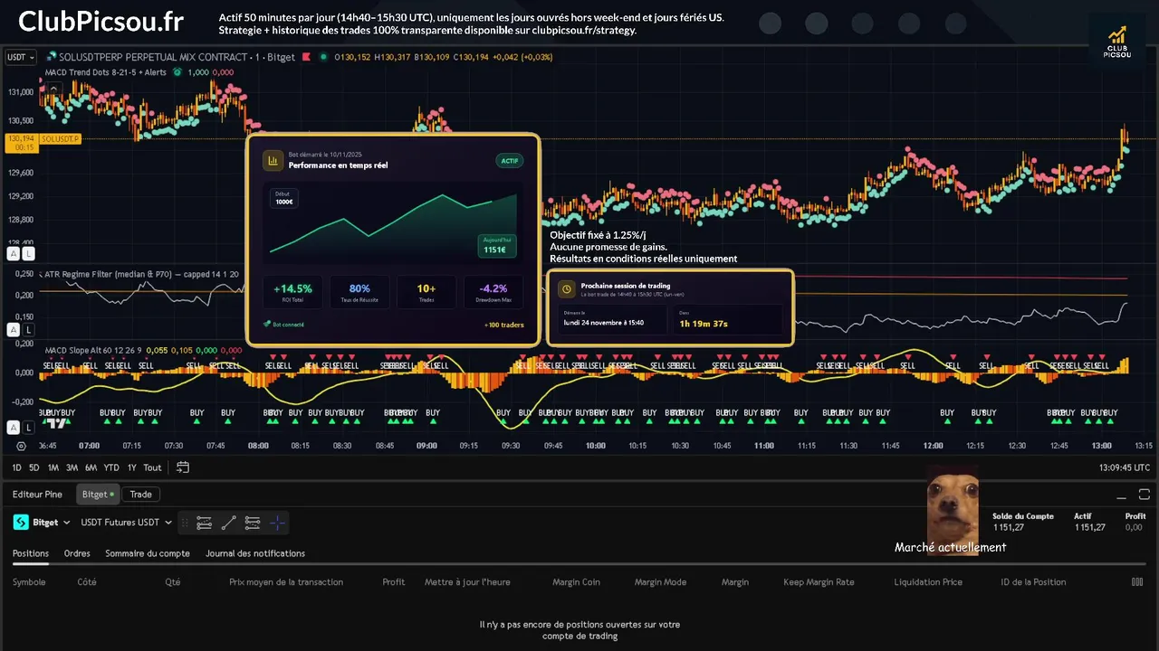Click the Solde du Compte value
The width and height of the screenshot is (1159, 651).
[1008, 527]
